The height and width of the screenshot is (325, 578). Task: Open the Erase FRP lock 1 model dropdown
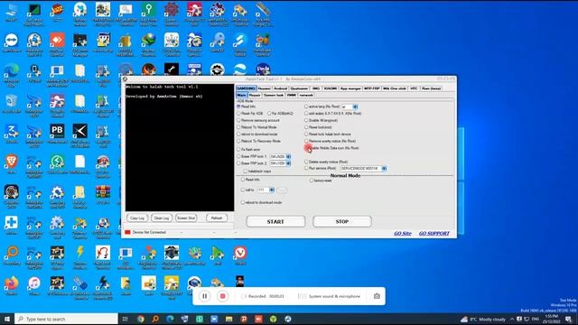[288, 156]
